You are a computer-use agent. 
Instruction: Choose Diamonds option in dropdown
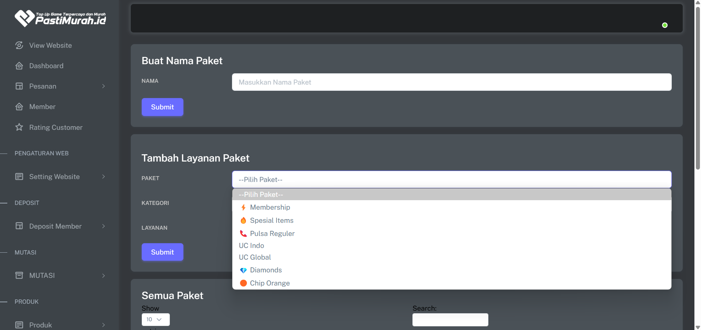coord(266,270)
